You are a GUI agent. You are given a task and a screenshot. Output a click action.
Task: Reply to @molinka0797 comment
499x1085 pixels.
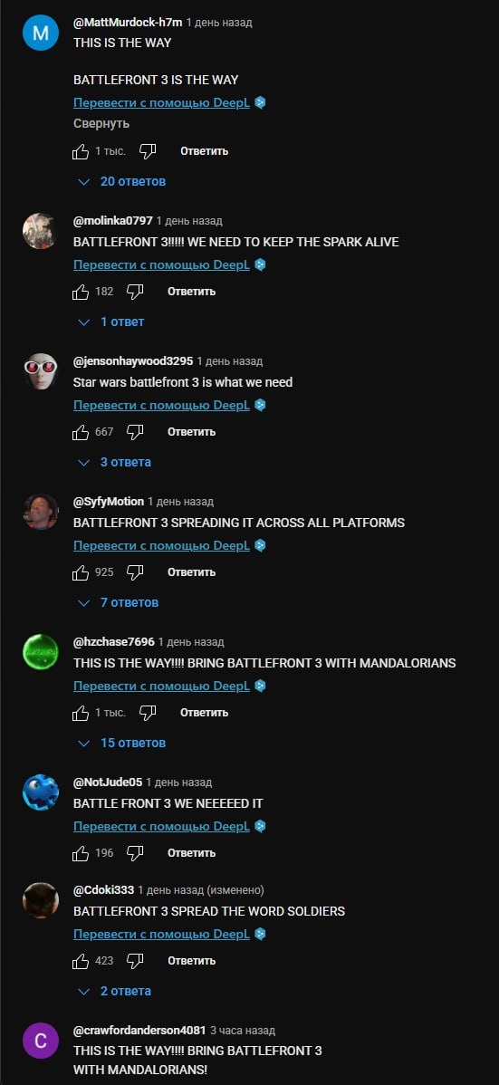pyautogui.click(x=191, y=292)
